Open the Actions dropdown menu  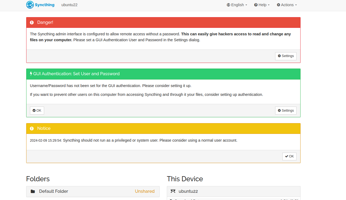287,5
